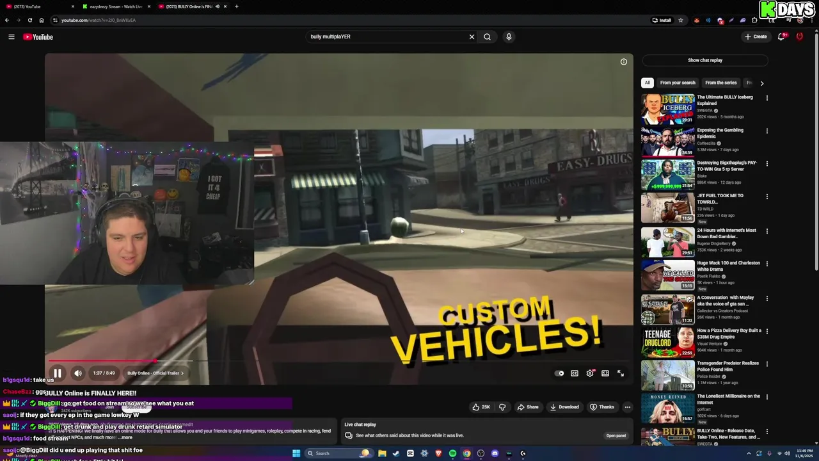Dislike the video
Viewport: 819px width, 461px height.
pos(502,407)
